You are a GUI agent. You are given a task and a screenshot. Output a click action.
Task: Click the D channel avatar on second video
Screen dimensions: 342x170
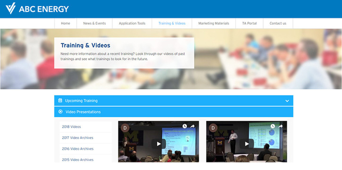click(x=213, y=128)
